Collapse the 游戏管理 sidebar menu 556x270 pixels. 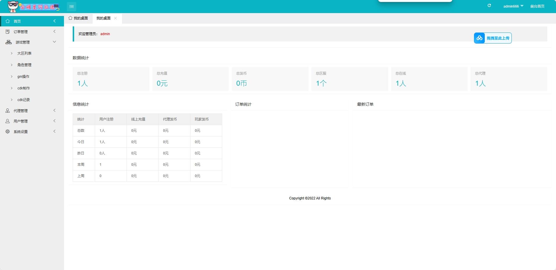[54, 42]
